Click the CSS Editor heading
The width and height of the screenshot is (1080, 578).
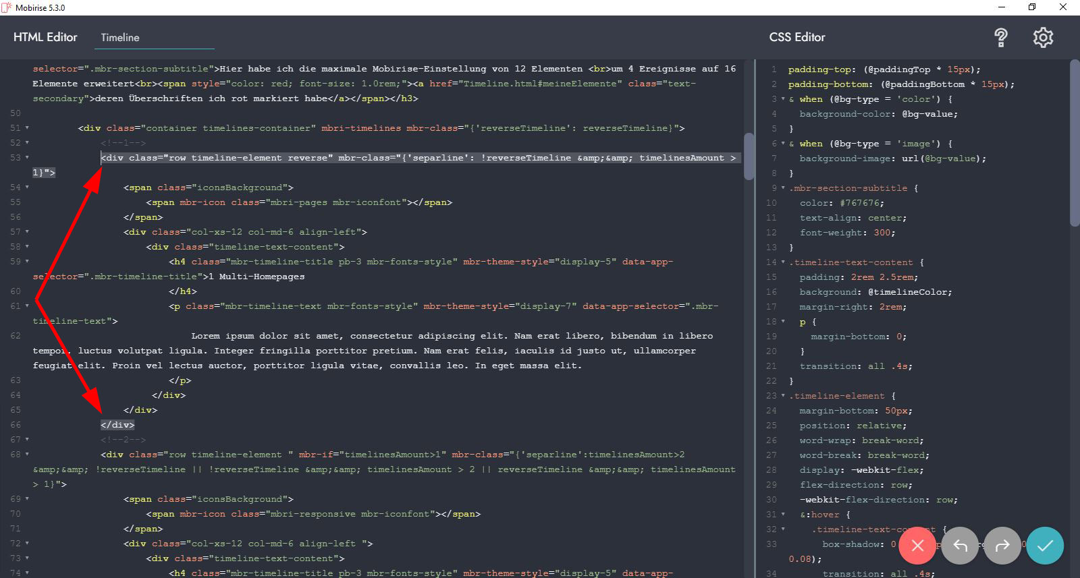point(797,37)
